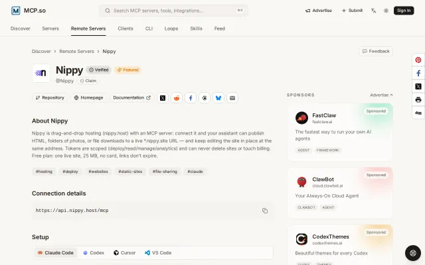
Task: Click the ClawBot sponsor avatar
Action: pos(301,182)
